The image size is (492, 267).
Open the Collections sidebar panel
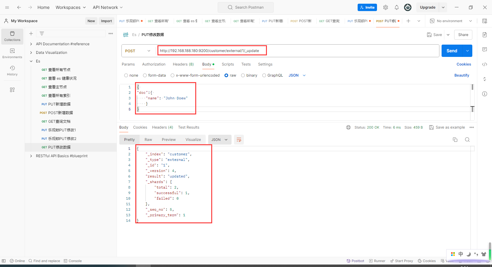[x=12, y=36]
